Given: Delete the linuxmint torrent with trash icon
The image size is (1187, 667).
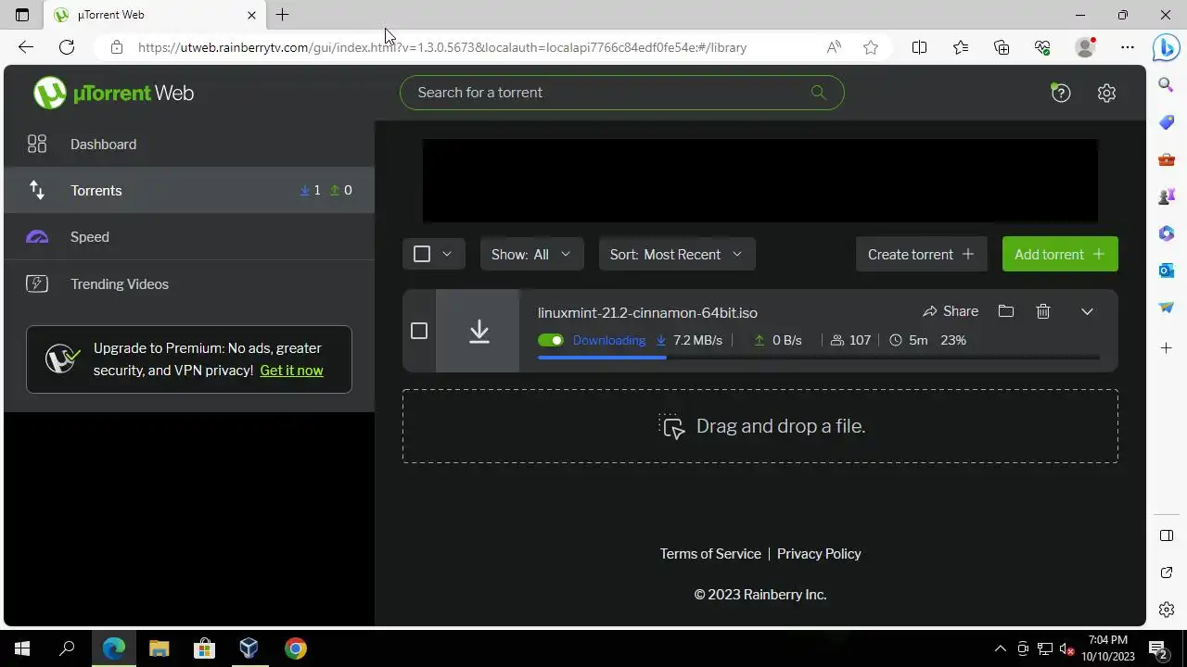Looking at the screenshot, I should point(1043,311).
